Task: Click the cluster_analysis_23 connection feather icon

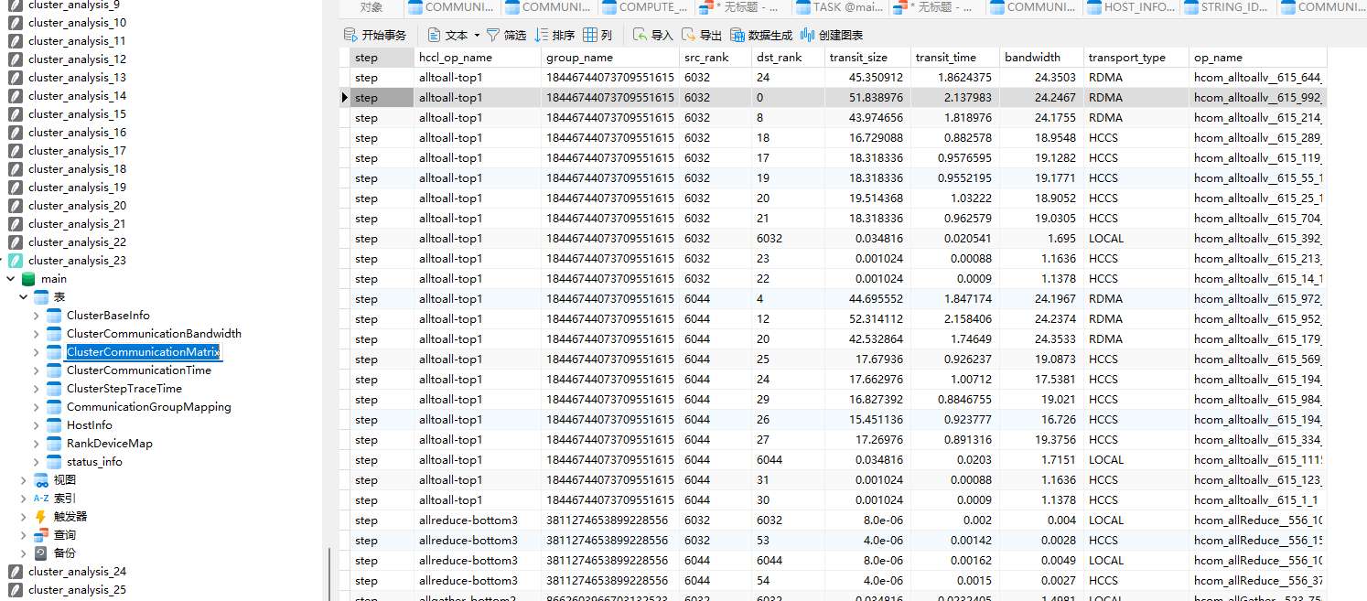Action: [x=15, y=261]
